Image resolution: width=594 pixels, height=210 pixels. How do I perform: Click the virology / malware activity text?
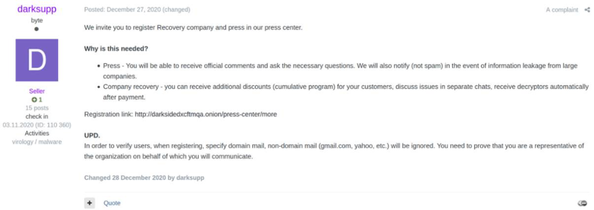point(37,142)
